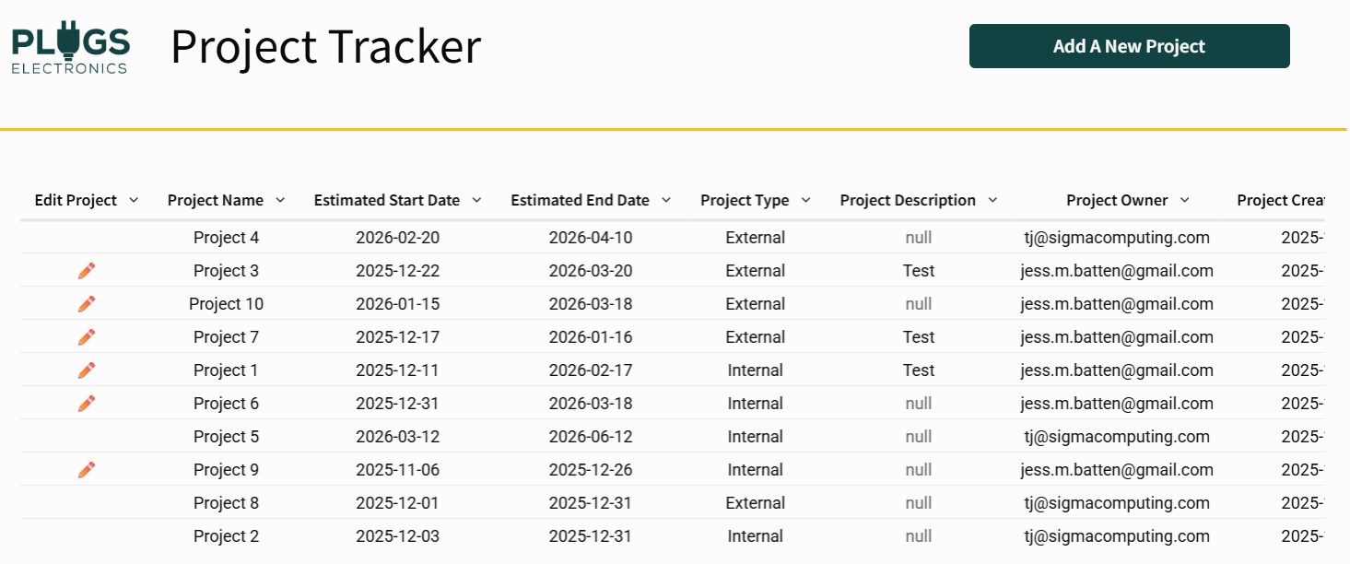This screenshot has width=1350, height=564.
Task: Expand the Project Name column menu
Action: 280,200
